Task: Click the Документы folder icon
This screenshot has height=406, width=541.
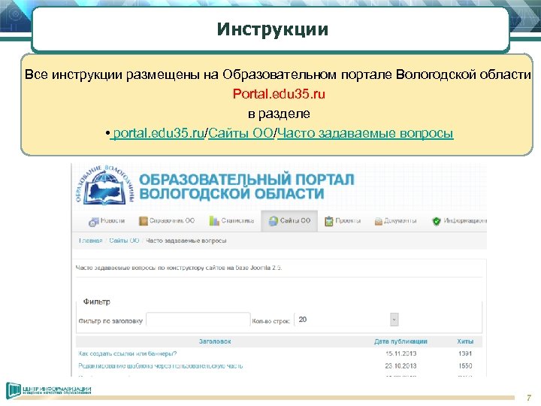Action: tap(379, 221)
